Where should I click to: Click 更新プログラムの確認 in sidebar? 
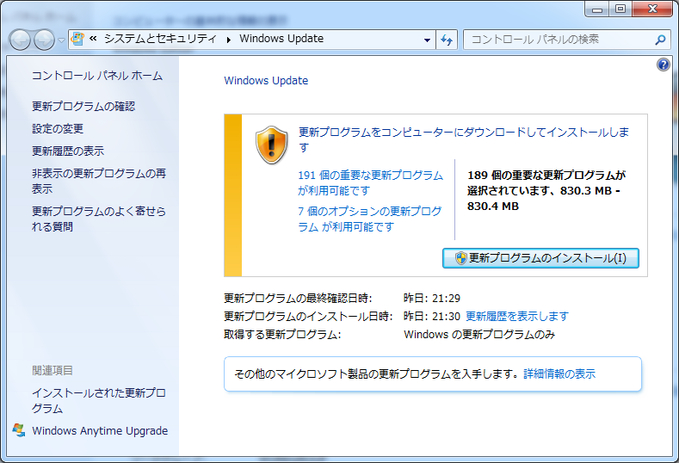pos(83,107)
